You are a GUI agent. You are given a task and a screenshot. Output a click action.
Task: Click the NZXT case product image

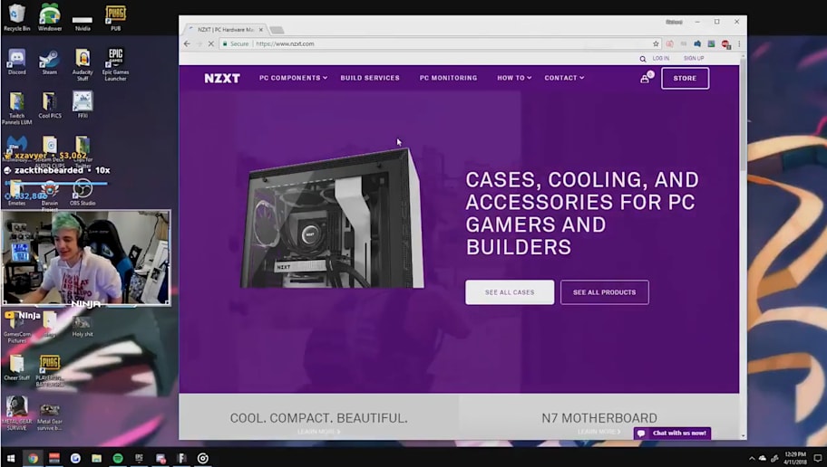(331, 218)
